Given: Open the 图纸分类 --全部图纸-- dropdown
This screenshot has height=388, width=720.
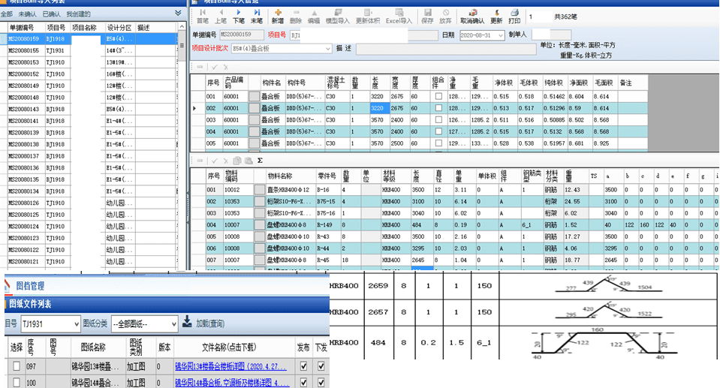Looking at the screenshot, I should tap(173, 324).
